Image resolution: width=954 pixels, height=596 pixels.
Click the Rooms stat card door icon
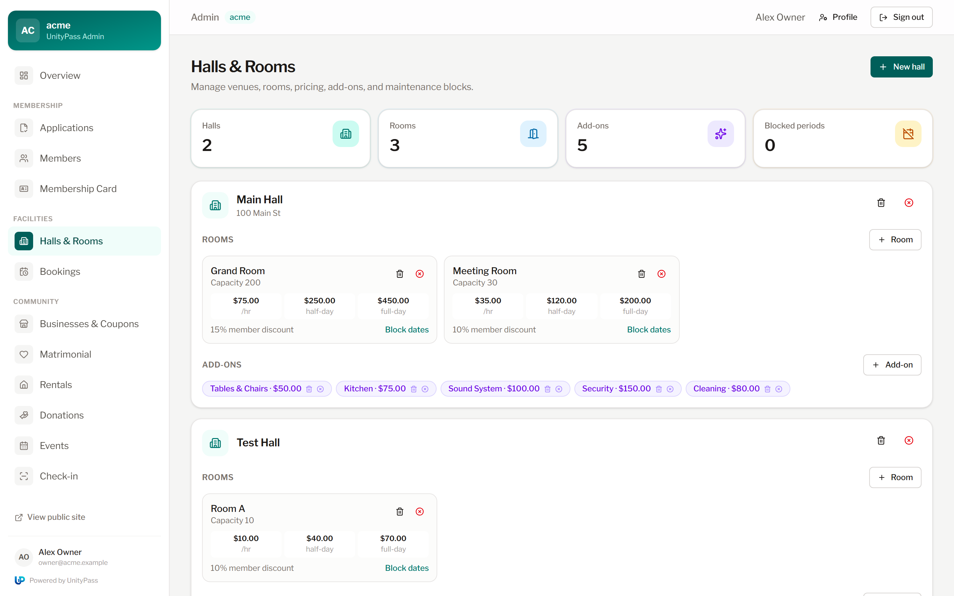[533, 134]
